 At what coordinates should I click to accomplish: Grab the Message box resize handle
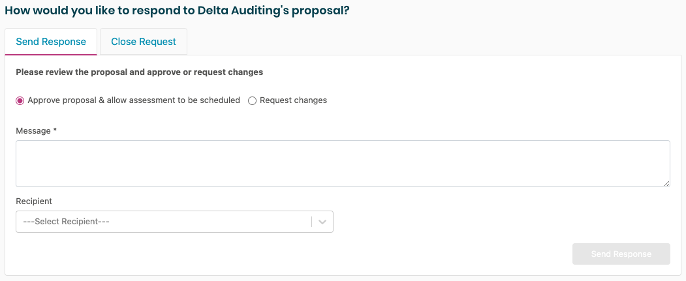[x=666, y=183]
